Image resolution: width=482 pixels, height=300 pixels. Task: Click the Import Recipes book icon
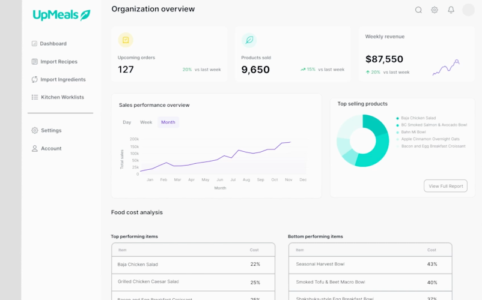tap(35, 62)
